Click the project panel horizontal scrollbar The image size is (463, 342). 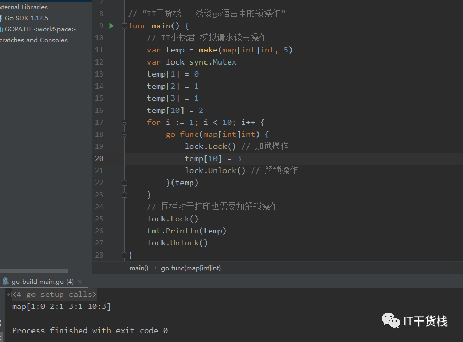[34, 271]
